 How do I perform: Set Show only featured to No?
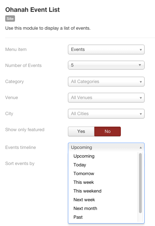tap(108, 131)
